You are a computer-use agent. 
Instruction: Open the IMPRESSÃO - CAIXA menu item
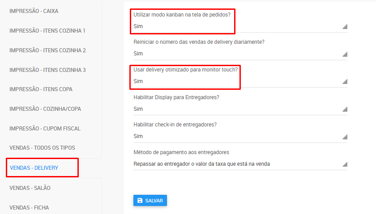coord(34,11)
